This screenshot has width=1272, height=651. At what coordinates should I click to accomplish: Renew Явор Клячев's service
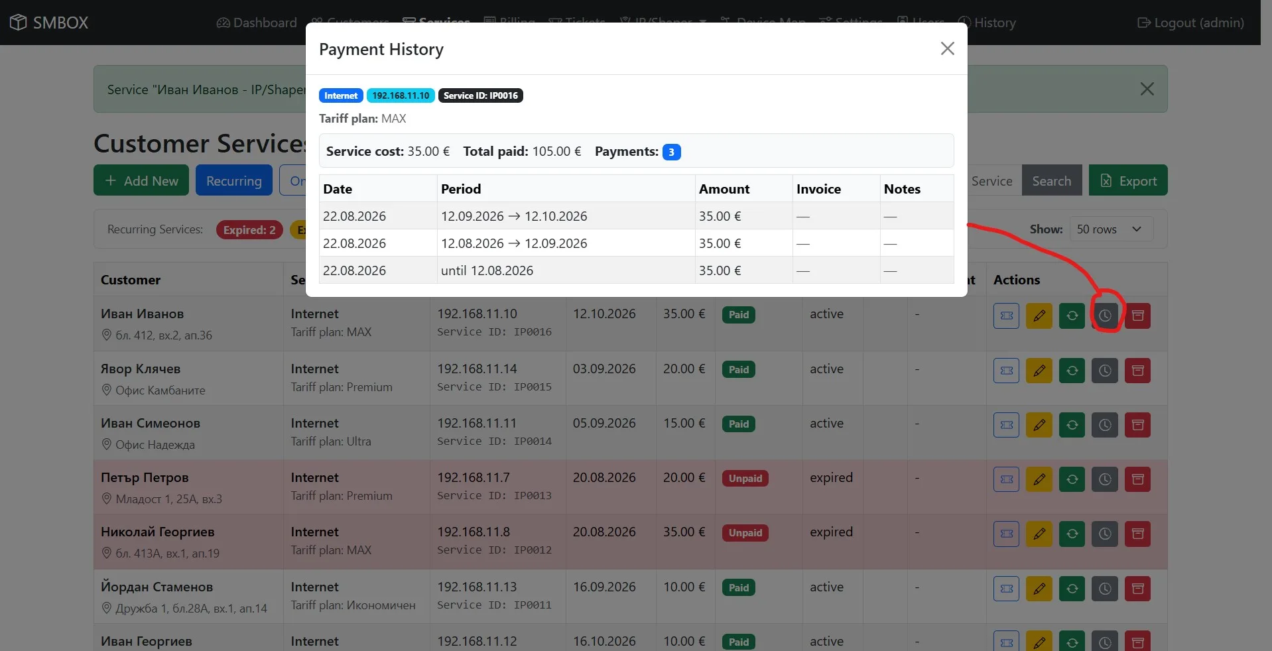[x=1072, y=371]
